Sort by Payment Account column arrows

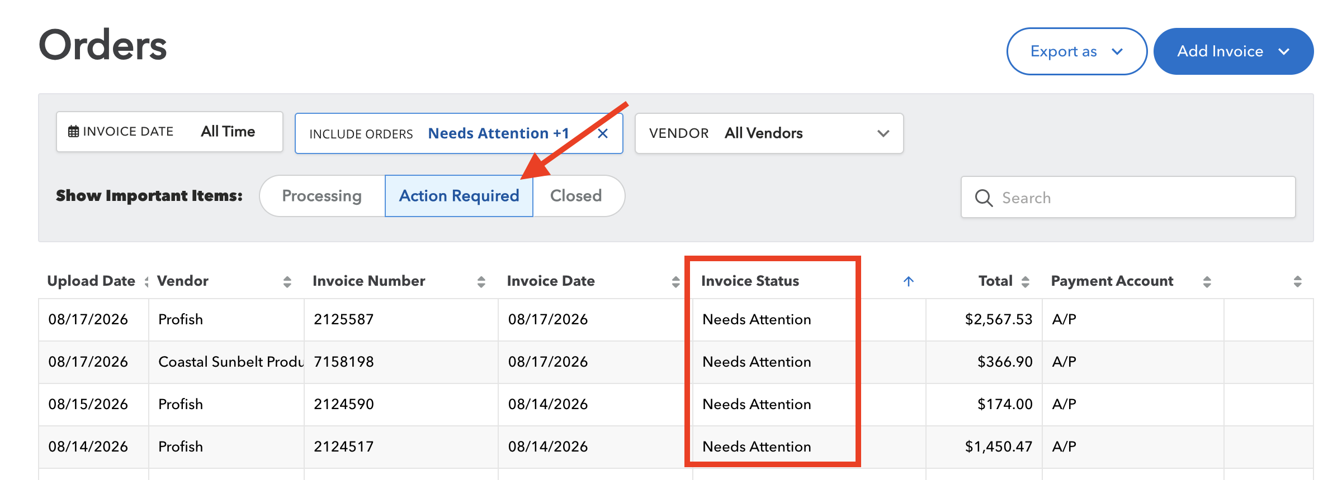1207,282
